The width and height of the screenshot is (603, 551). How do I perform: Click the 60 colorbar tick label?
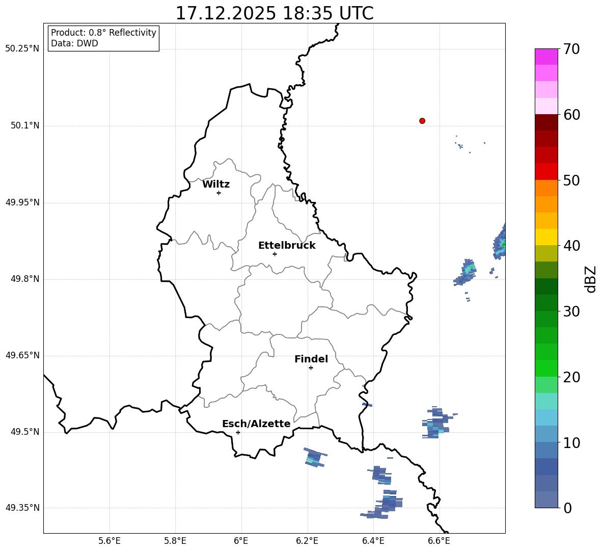click(x=571, y=115)
